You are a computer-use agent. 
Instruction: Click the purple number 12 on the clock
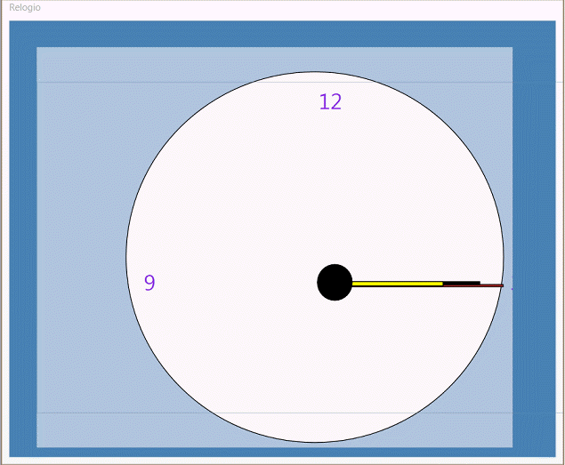pos(330,102)
